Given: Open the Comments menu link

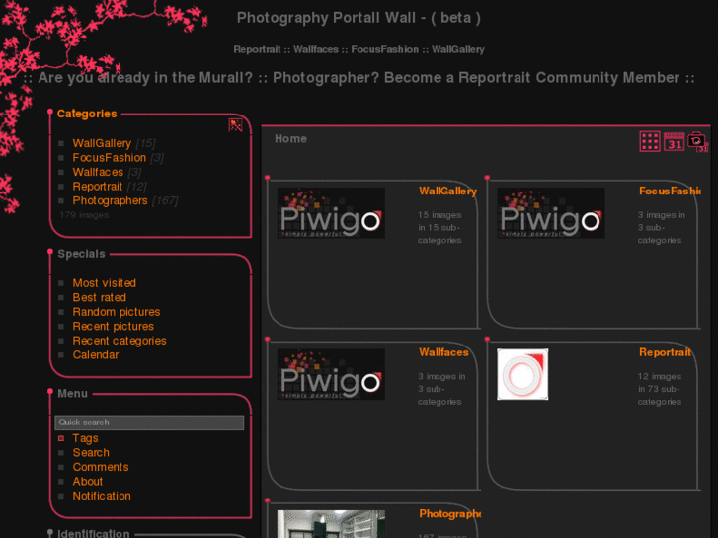Looking at the screenshot, I should (101, 467).
